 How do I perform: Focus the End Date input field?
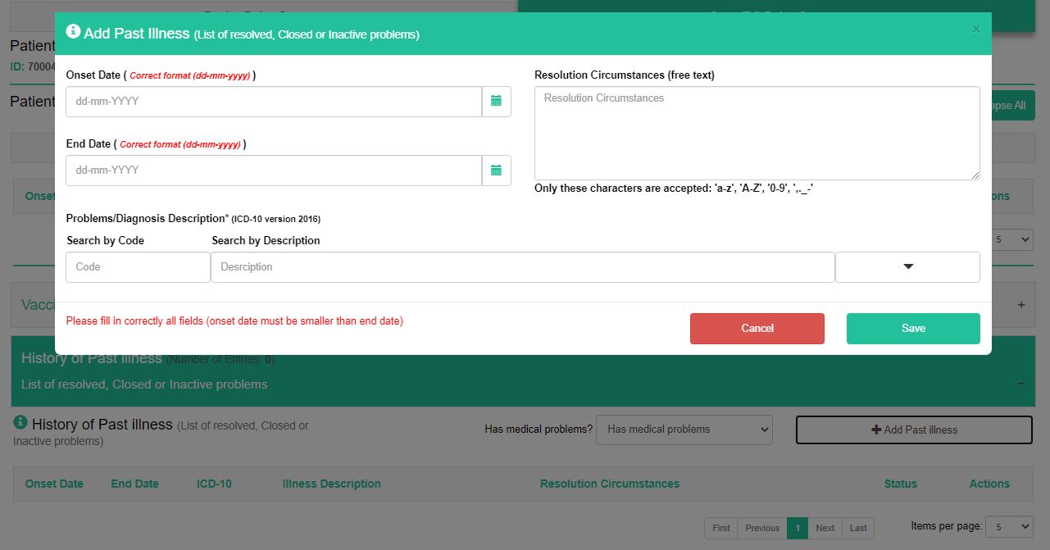(x=274, y=170)
